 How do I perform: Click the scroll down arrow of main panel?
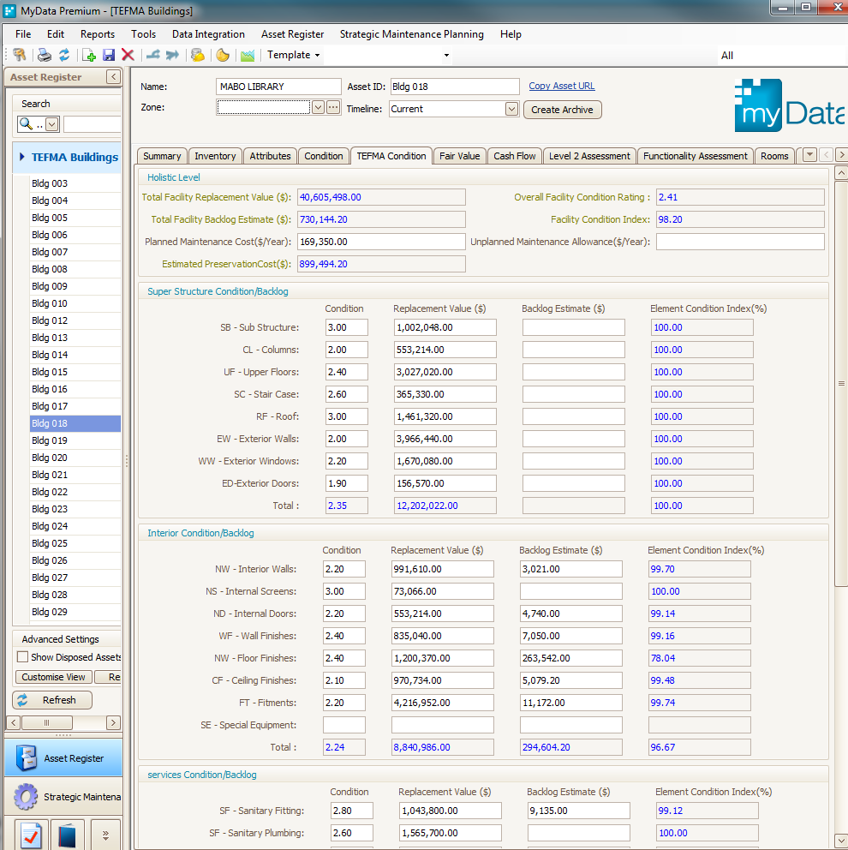(841, 839)
